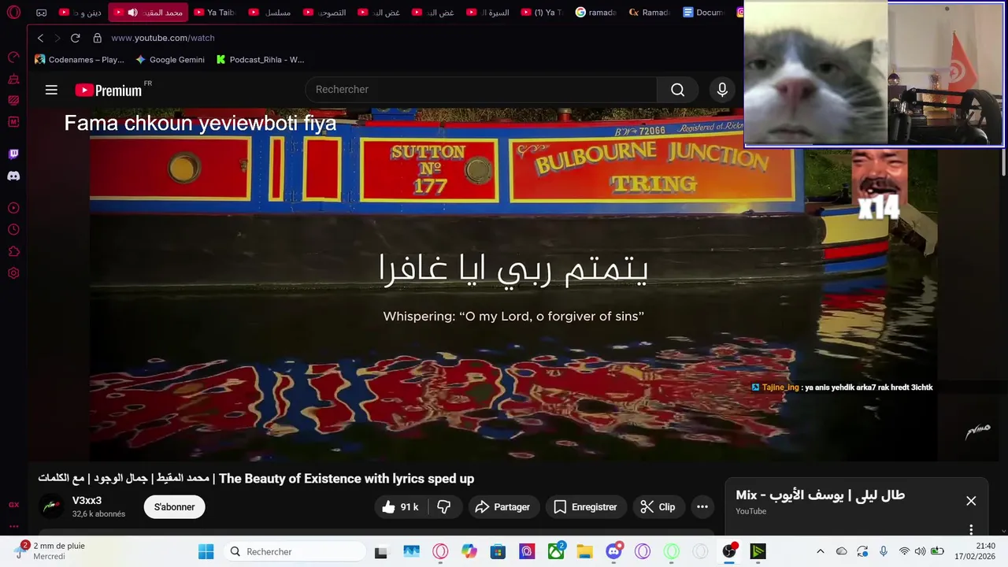This screenshot has height=567, width=1008.
Task: Start voice search with microphone icon
Action: pyautogui.click(x=722, y=90)
